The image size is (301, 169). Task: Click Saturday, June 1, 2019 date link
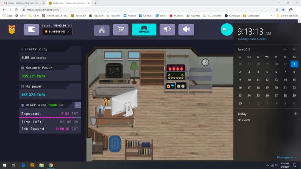point(251,39)
